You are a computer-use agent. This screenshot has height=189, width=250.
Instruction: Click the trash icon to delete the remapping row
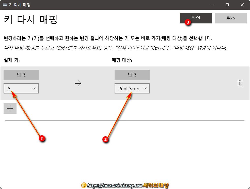(240, 83)
